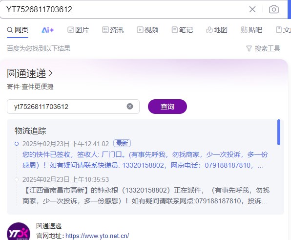The width and height of the screenshot is (291, 240).
Task: Switch to the 笔记 tab
Action: pos(182,30)
